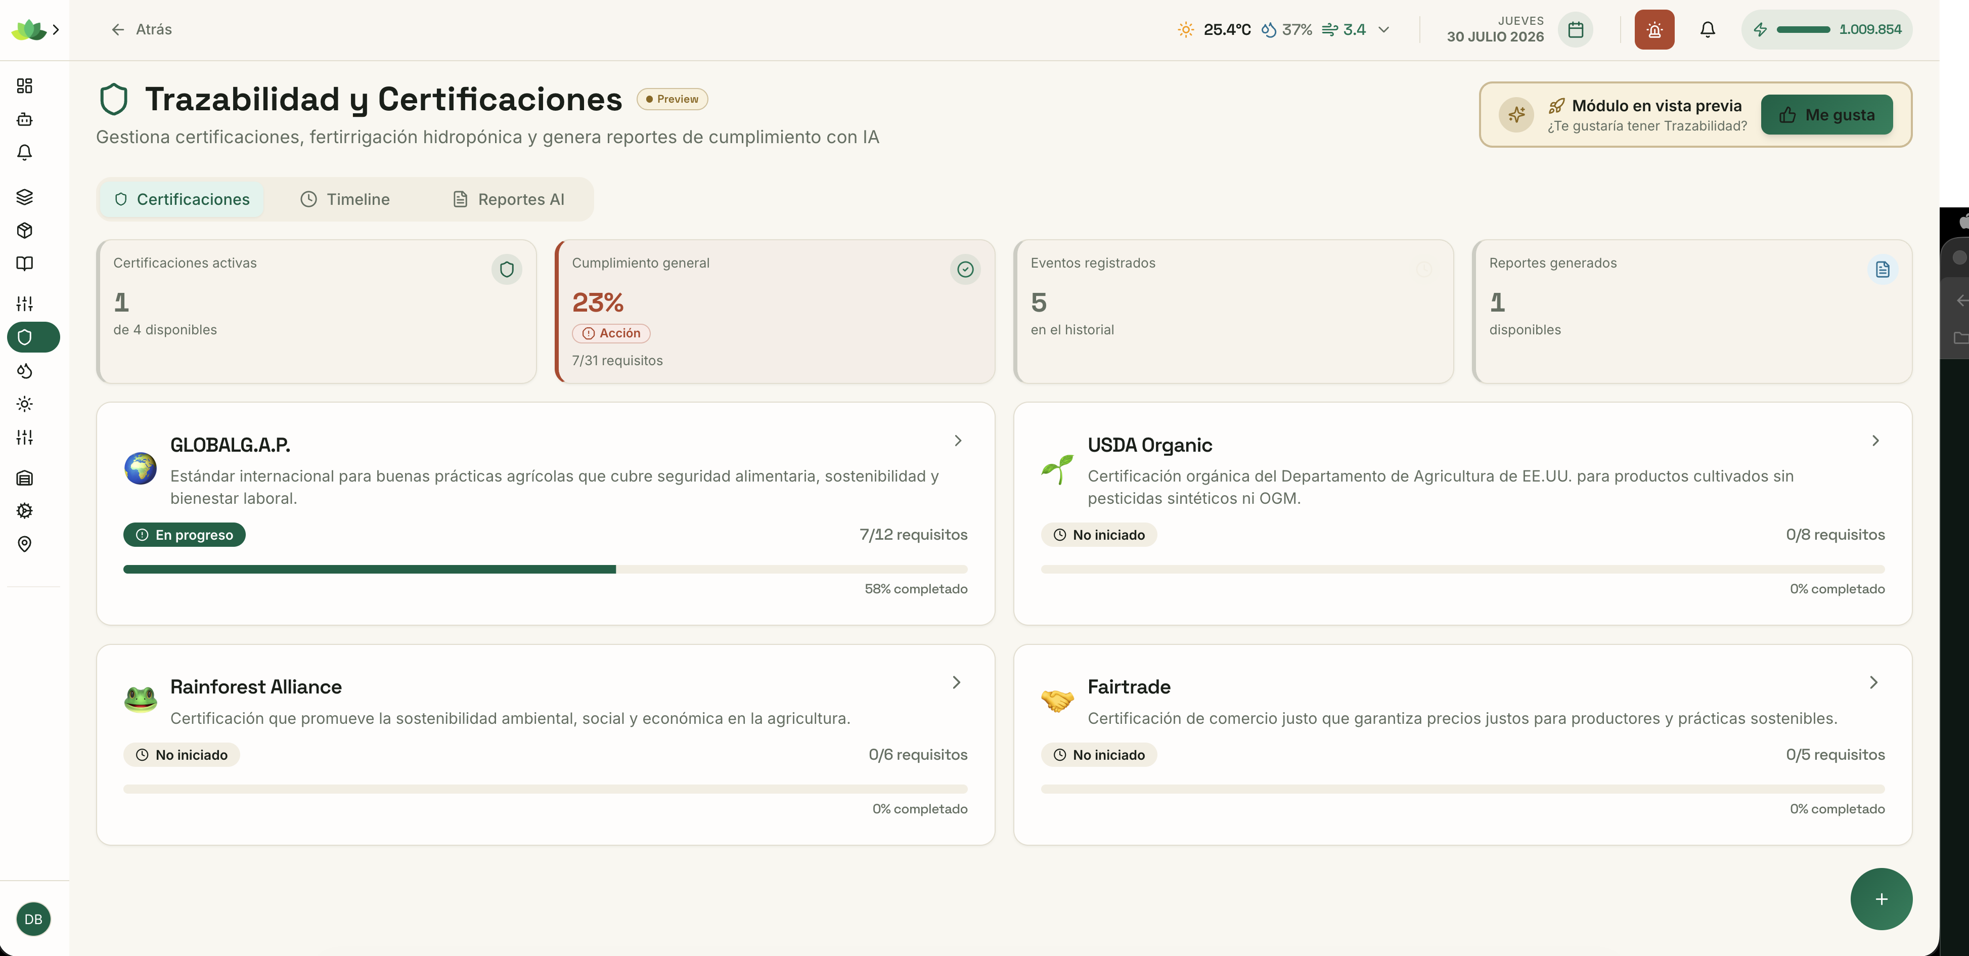Click the En progreso status badge
The width and height of the screenshot is (1969, 956).
[184, 535]
